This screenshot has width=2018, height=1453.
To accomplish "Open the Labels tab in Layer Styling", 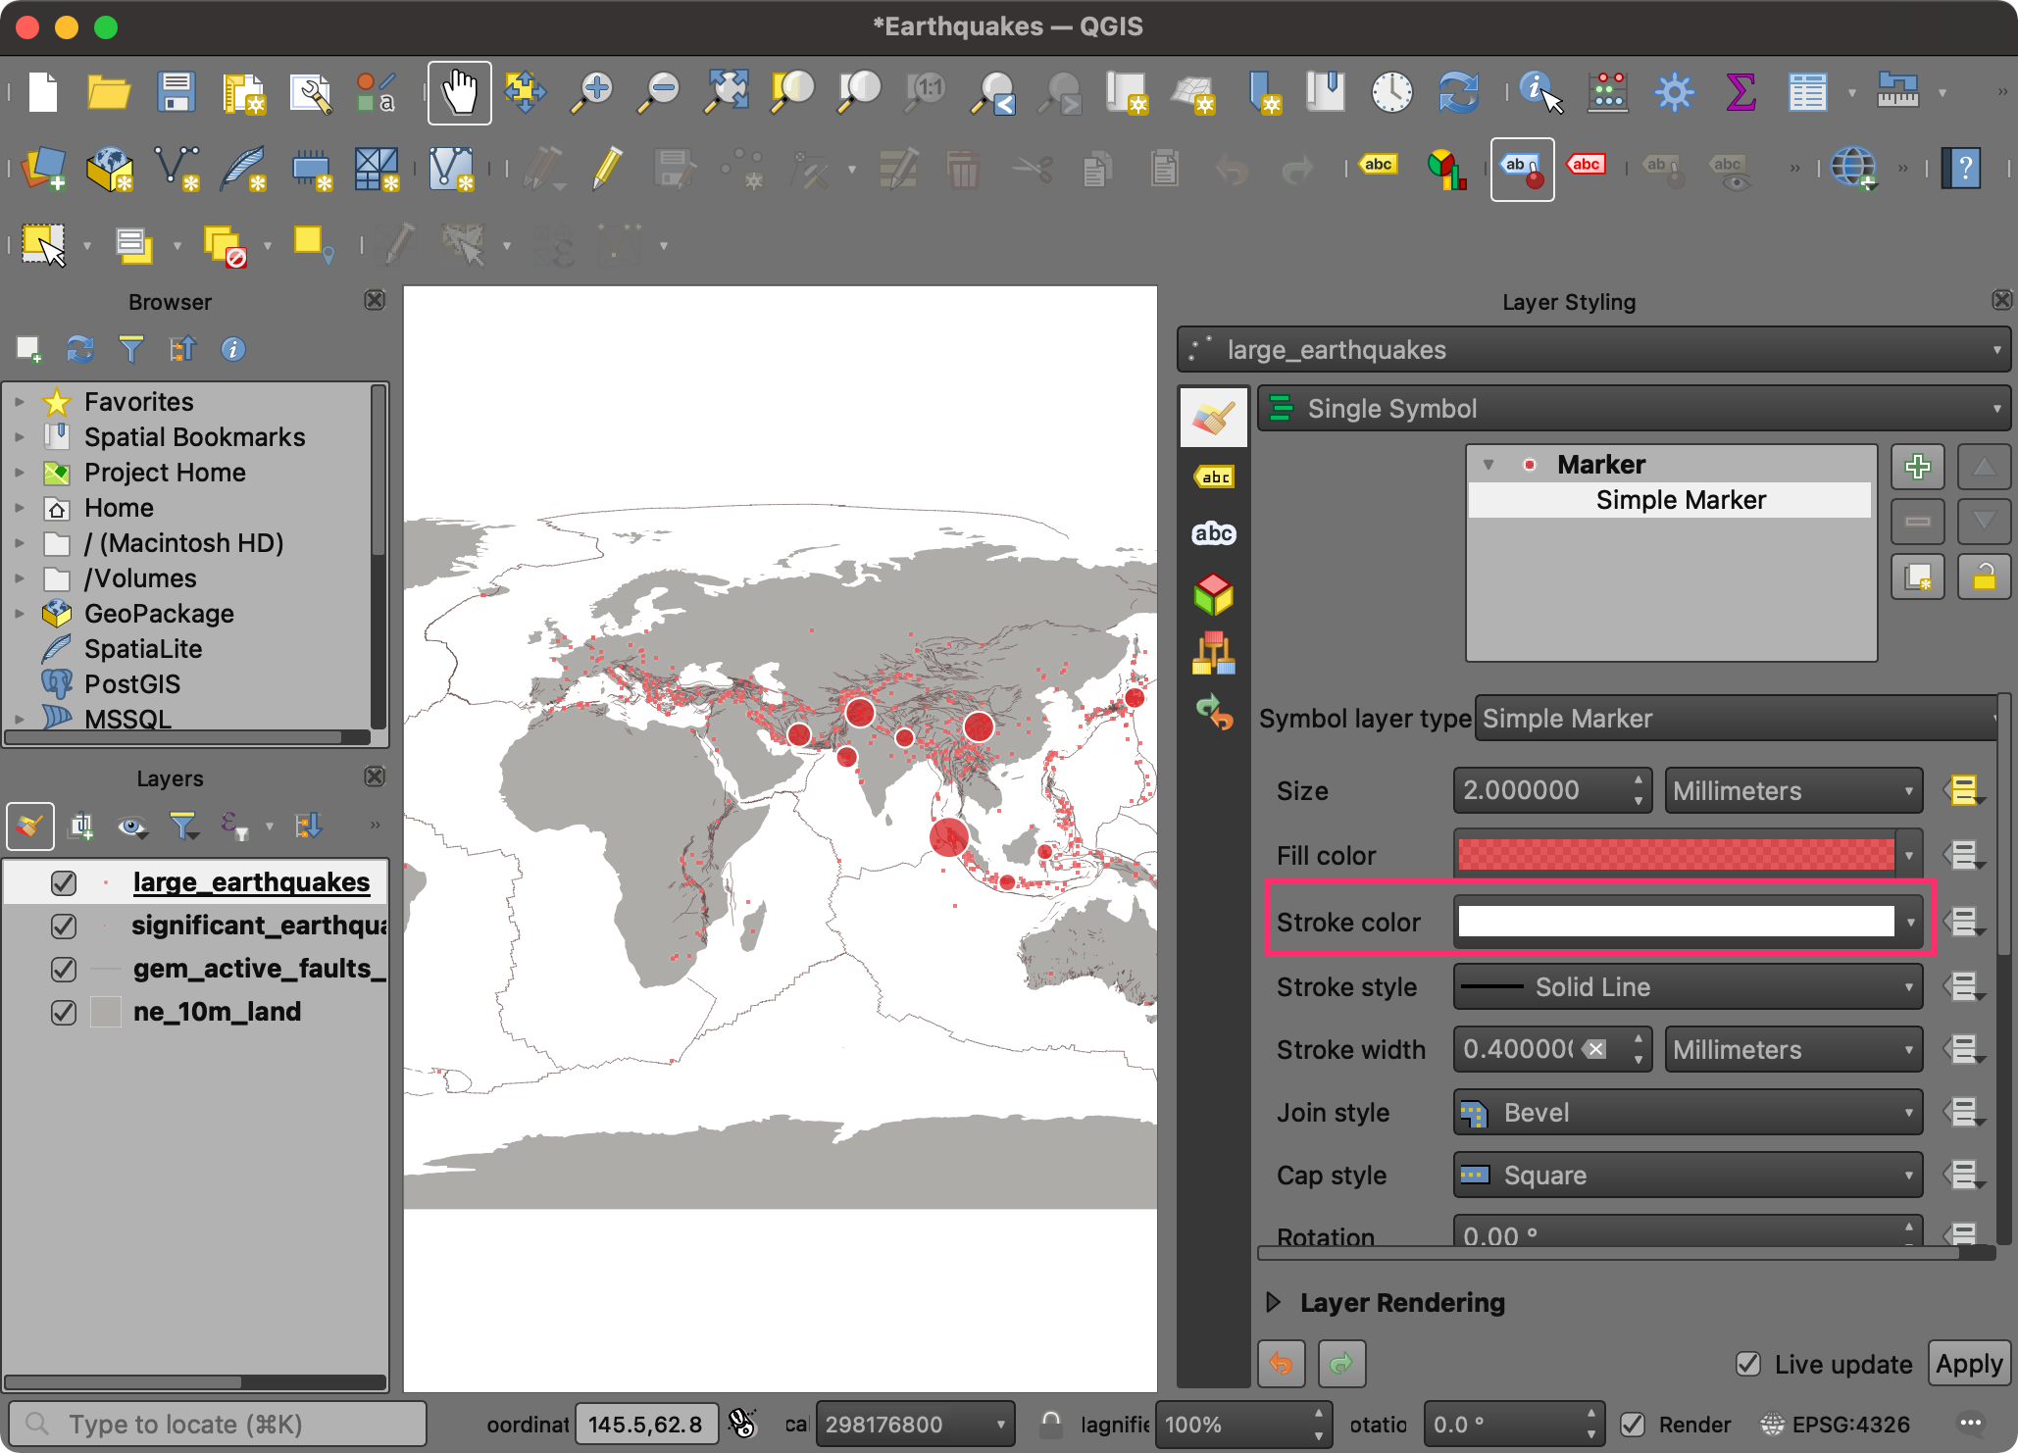I will tap(1214, 476).
